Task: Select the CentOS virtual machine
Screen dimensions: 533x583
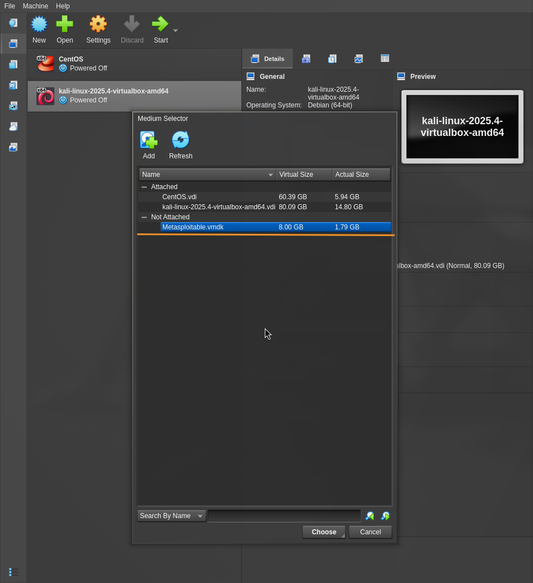Action: 134,64
